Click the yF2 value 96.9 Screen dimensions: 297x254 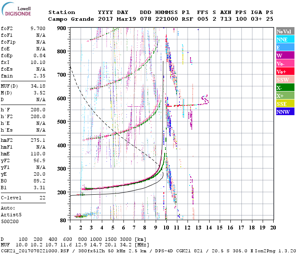click(x=39, y=160)
